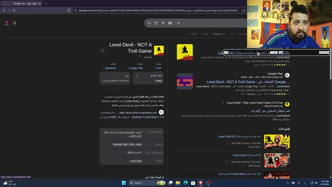Start a voice search with the microphone icon

[163, 23]
